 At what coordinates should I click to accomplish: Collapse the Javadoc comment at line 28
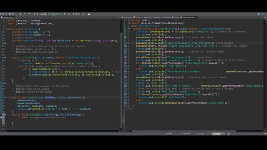[x=5, y=83]
